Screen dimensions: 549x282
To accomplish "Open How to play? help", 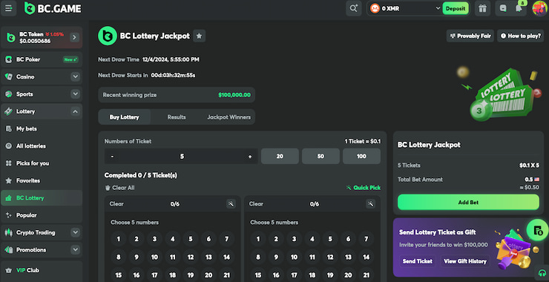I will (520, 36).
